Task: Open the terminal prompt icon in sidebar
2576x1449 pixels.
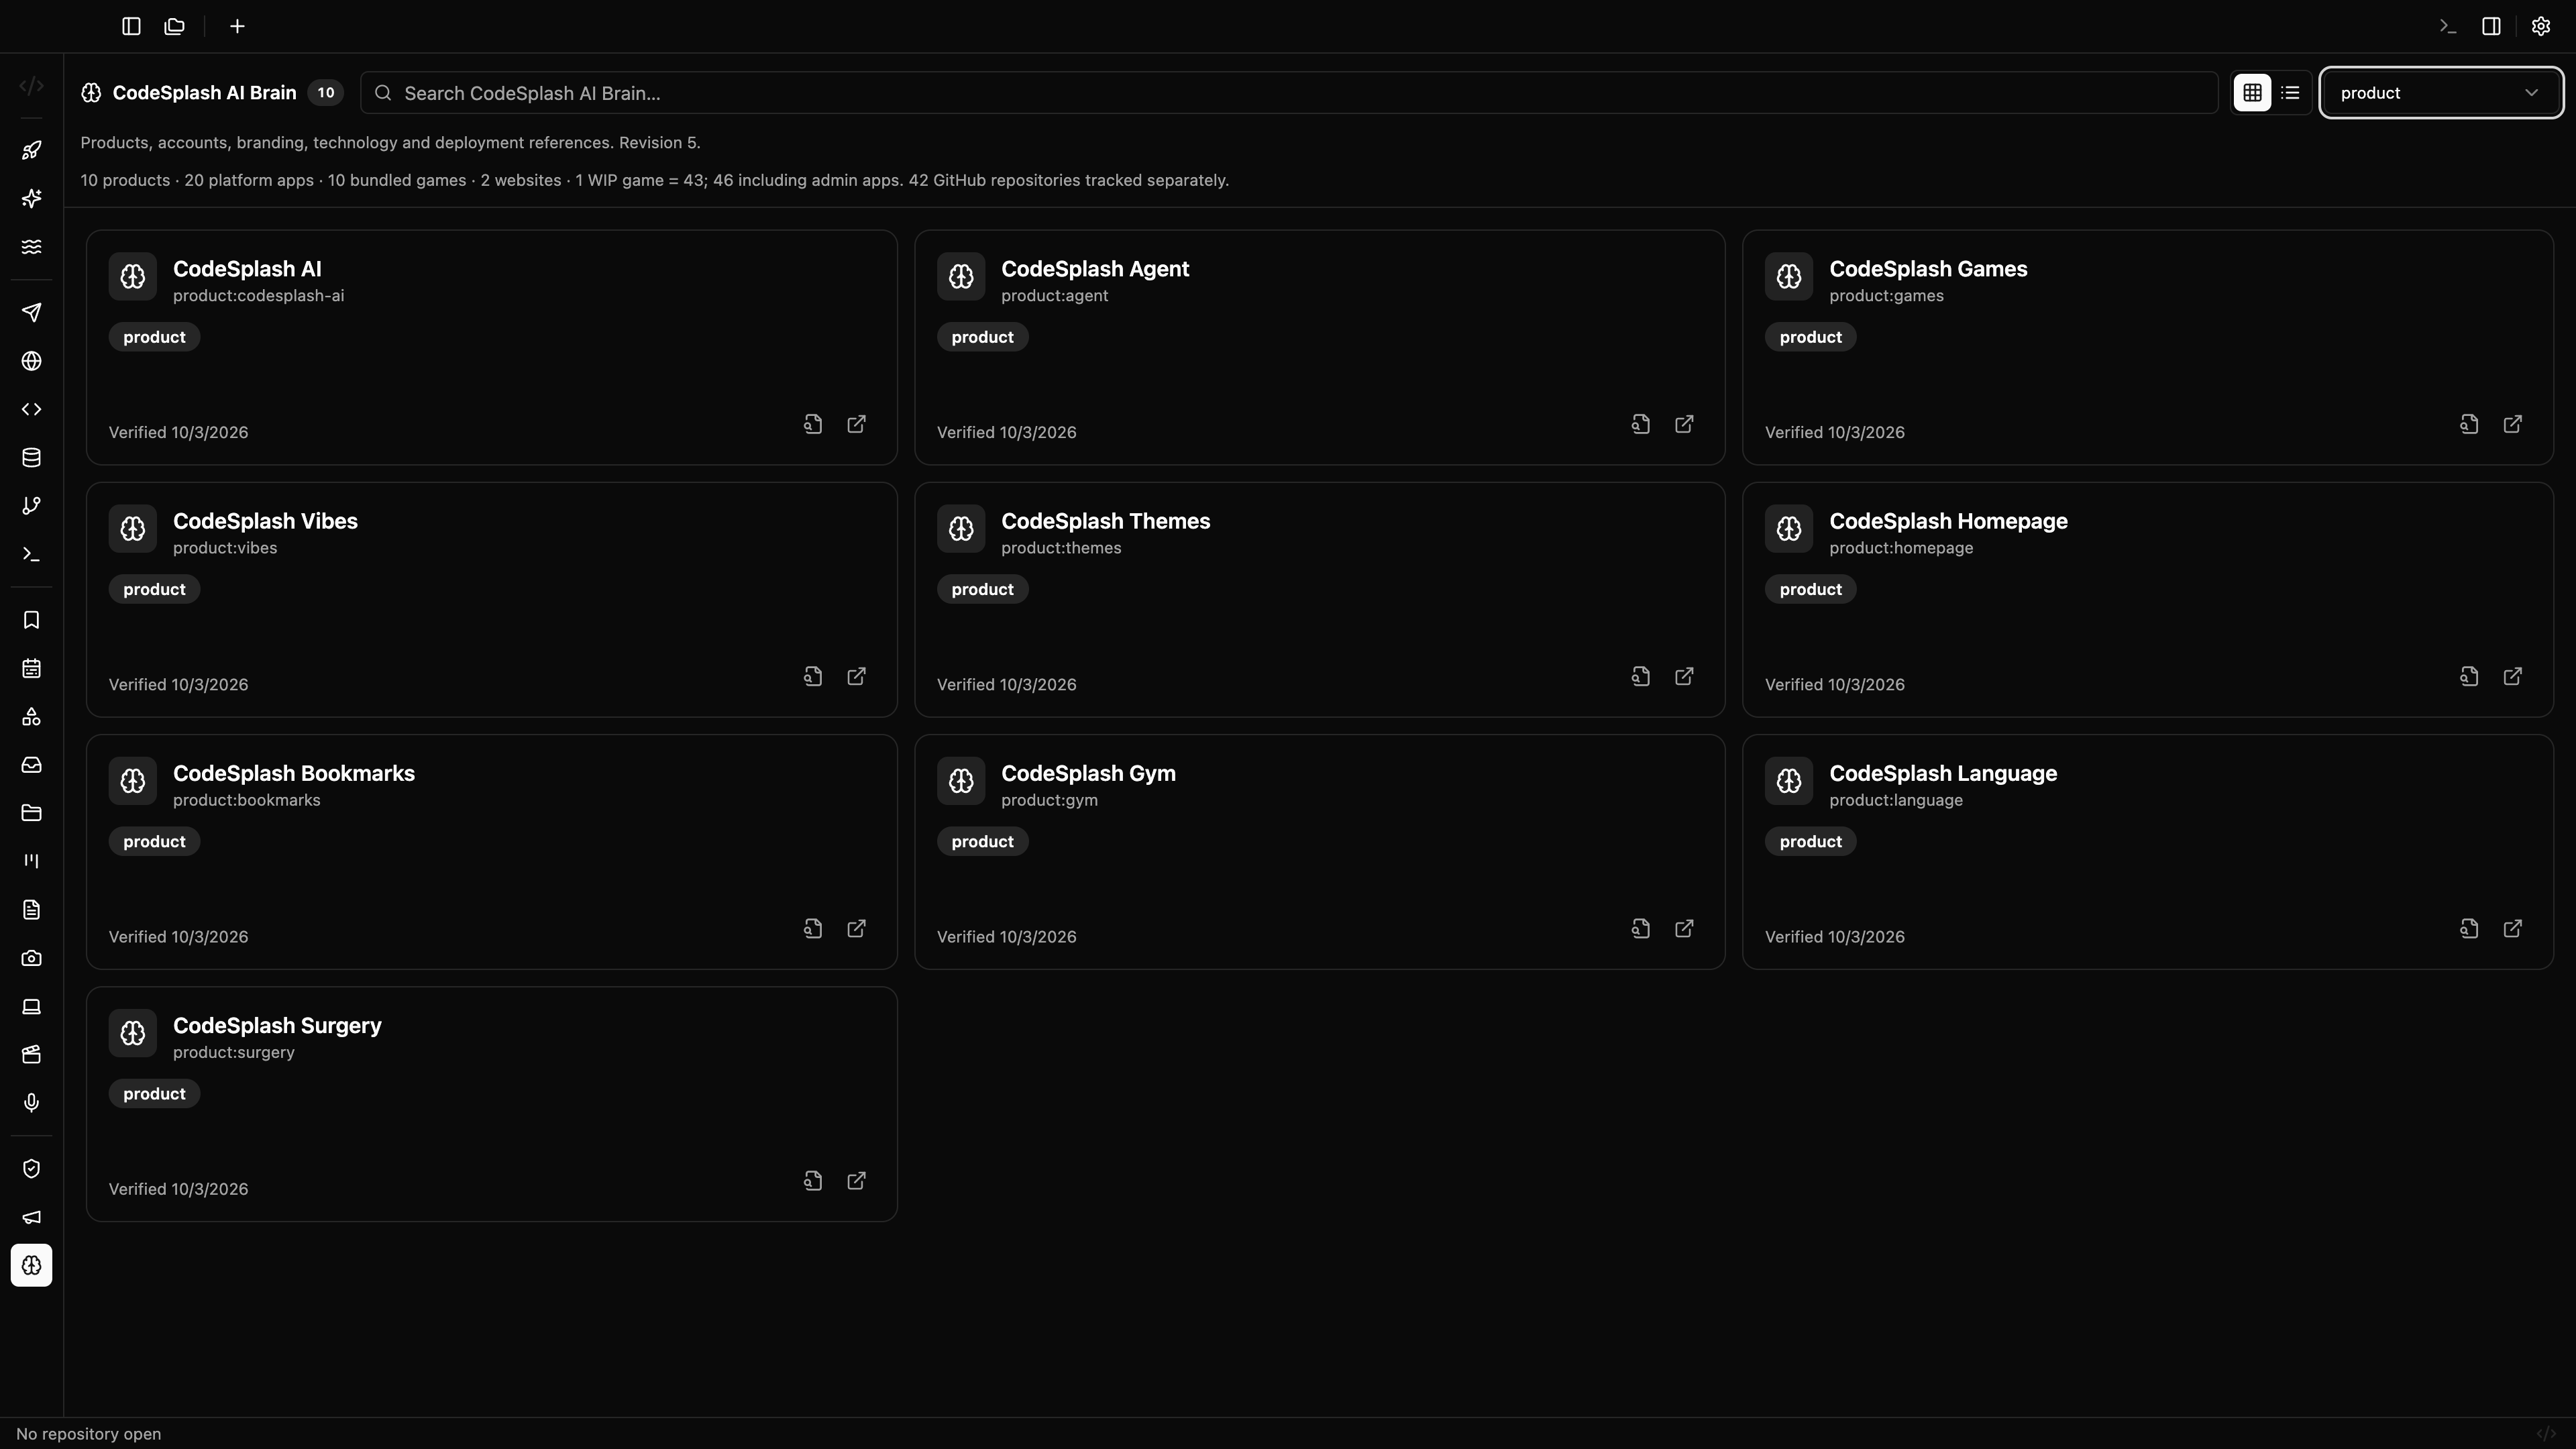Action: tap(31, 554)
